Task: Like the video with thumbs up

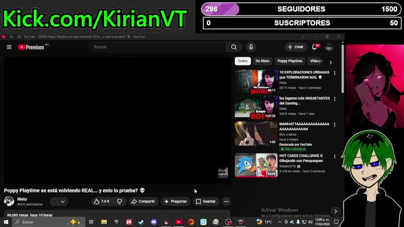Action: 102,201
